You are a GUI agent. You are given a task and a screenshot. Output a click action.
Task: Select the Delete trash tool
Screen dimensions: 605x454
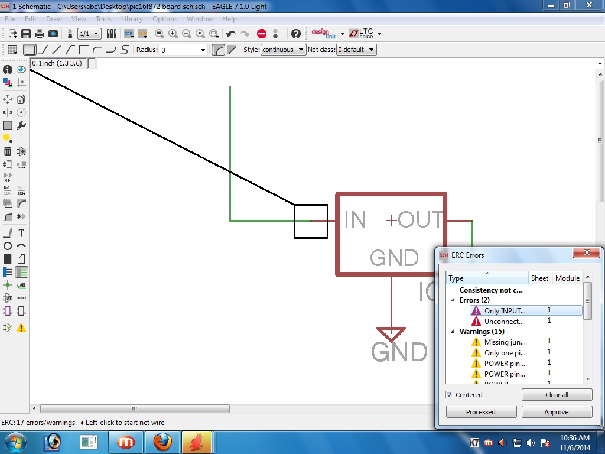[7, 151]
